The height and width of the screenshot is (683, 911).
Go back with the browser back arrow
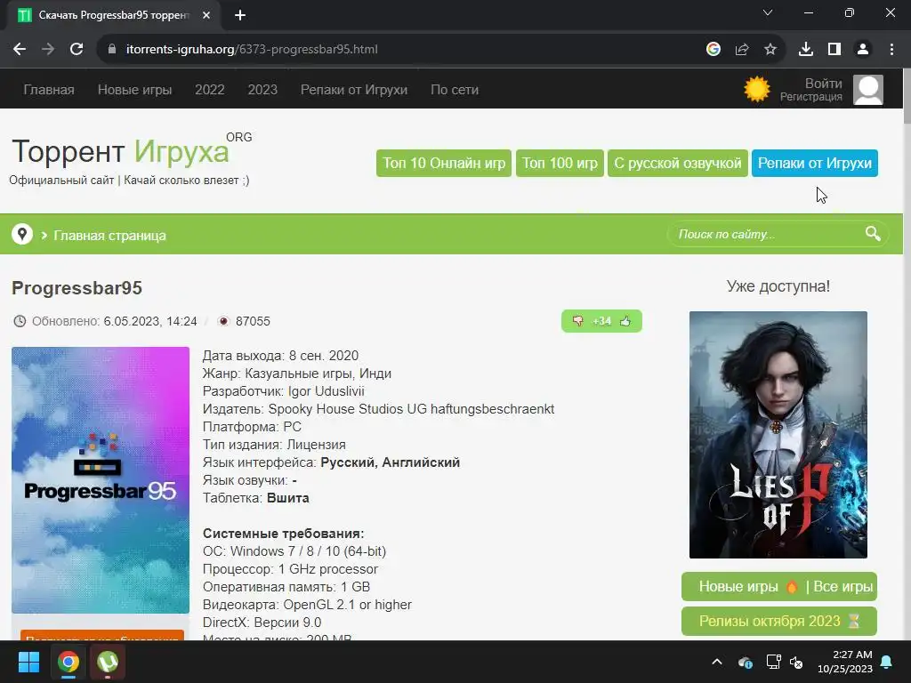tap(20, 50)
